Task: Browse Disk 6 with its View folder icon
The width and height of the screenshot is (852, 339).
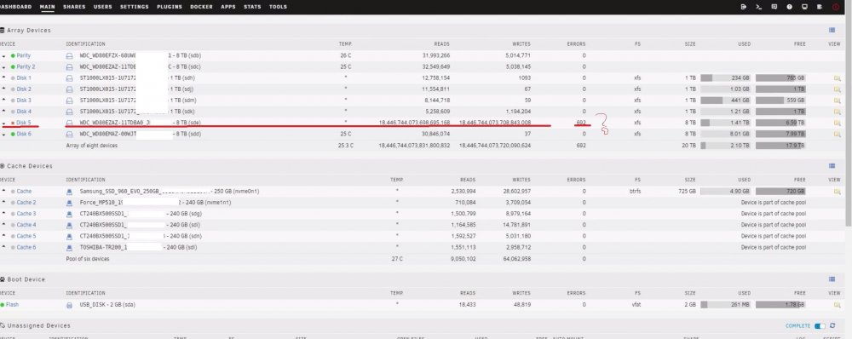Action: coord(837,134)
